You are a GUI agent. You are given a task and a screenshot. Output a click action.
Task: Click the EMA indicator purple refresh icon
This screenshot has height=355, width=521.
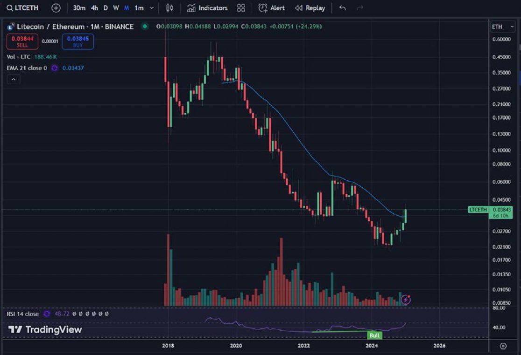click(x=55, y=68)
